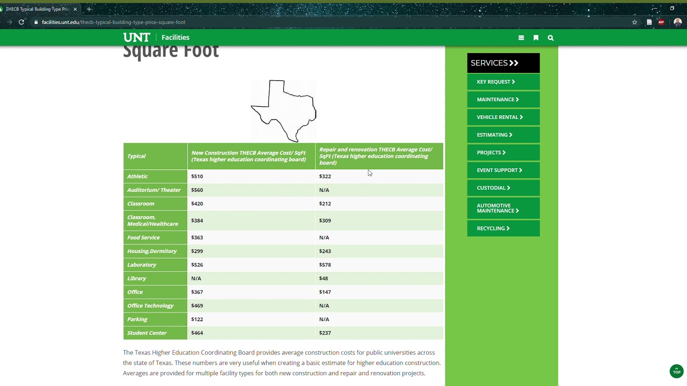The image size is (687, 386).
Task: Open the RECYCLING service link
Action: pos(503,228)
